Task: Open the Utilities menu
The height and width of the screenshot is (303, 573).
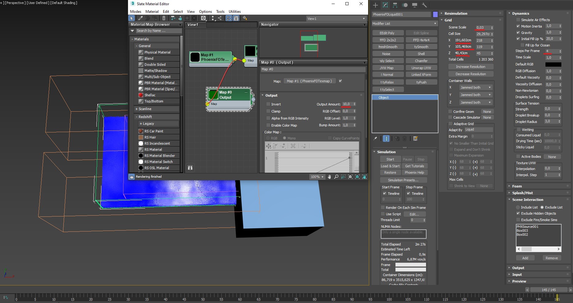Action: [x=235, y=12]
